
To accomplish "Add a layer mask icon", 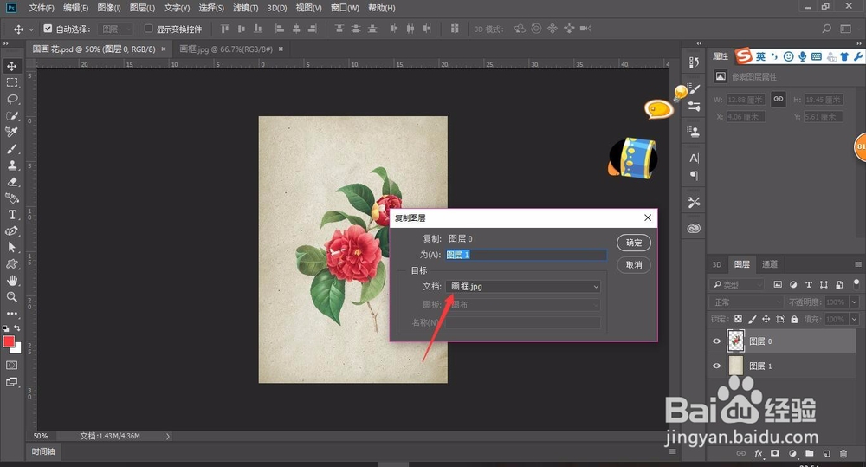I will click(775, 454).
